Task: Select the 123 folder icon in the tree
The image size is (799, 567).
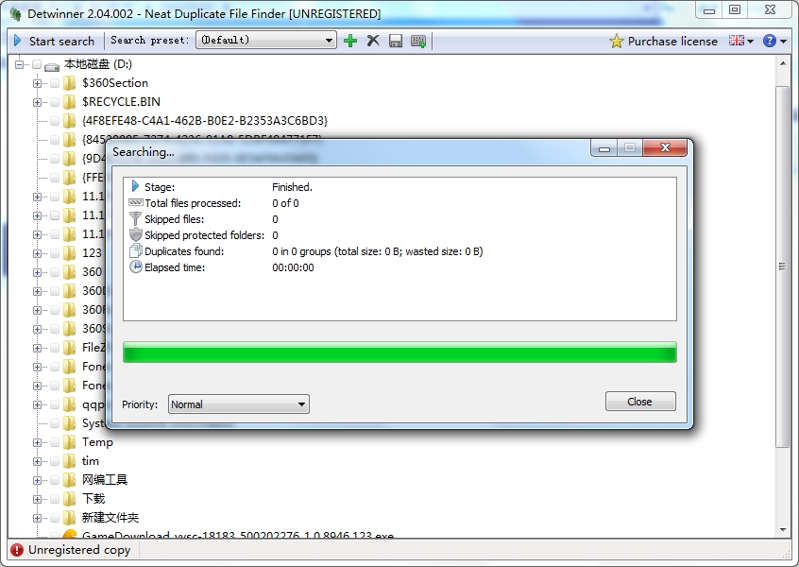Action: click(x=69, y=253)
